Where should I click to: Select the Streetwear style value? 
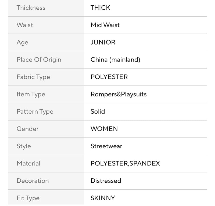pos(106,146)
